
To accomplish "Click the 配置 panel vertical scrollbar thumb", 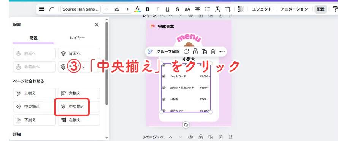I will tap(106, 64).
